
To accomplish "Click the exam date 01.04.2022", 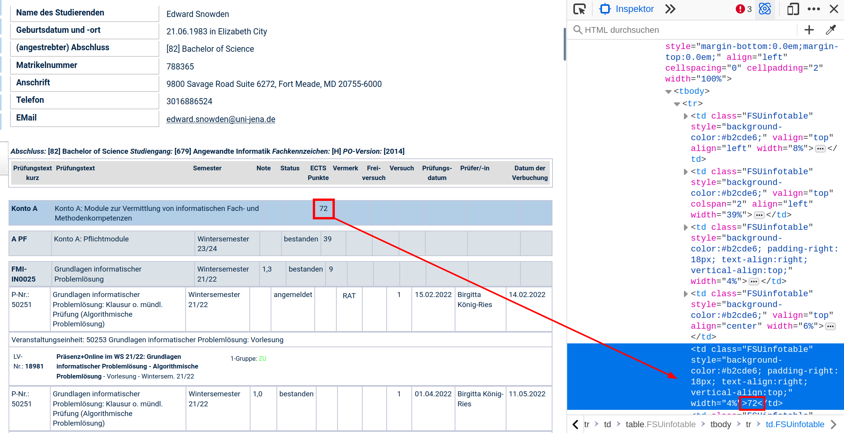I will tap(433, 394).
